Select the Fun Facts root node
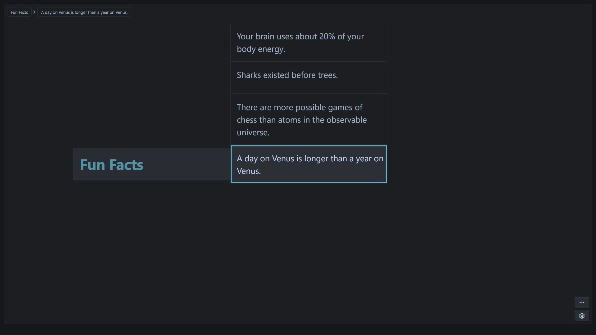The width and height of the screenshot is (596, 335). coord(151,164)
